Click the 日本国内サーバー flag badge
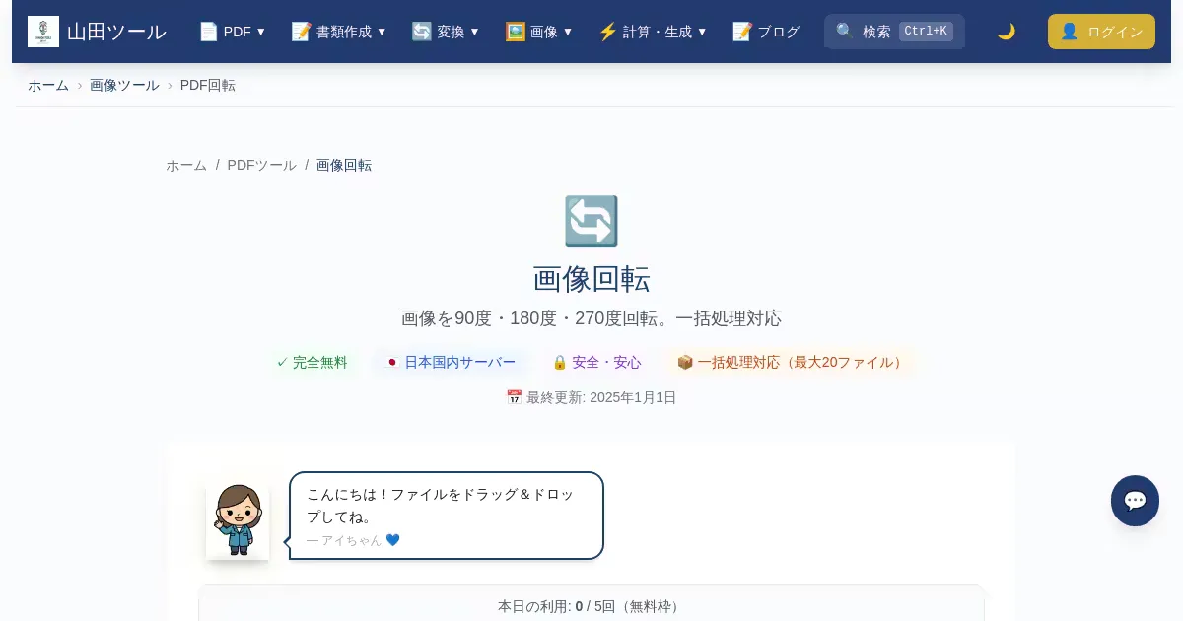Viewport: 1183px width, 621px height. click(451, 362)
